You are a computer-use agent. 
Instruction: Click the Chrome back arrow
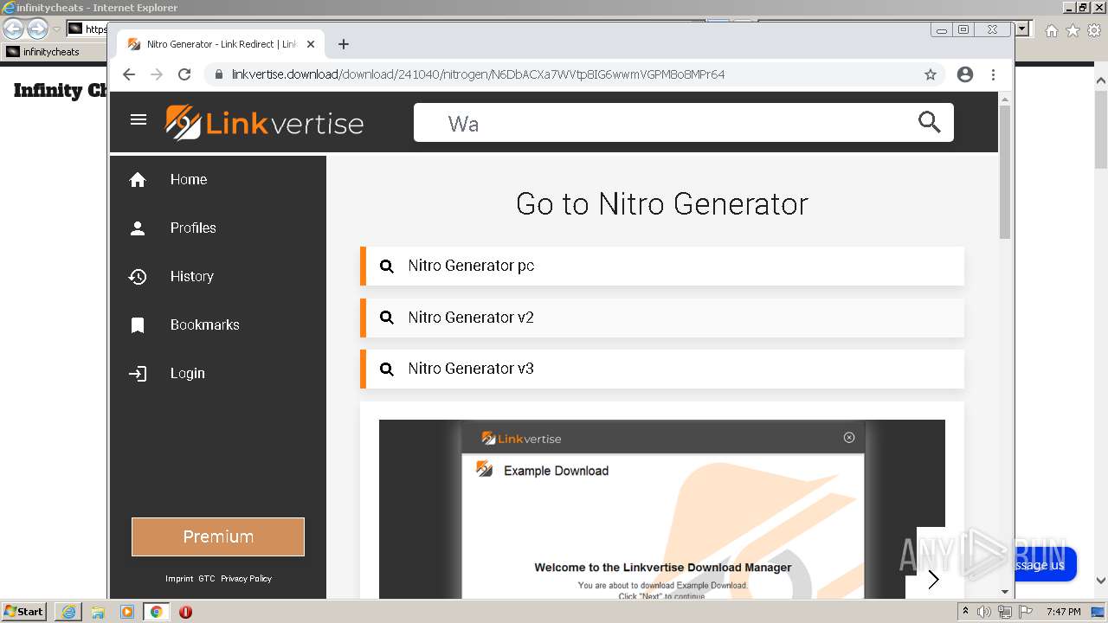(129, 74)
